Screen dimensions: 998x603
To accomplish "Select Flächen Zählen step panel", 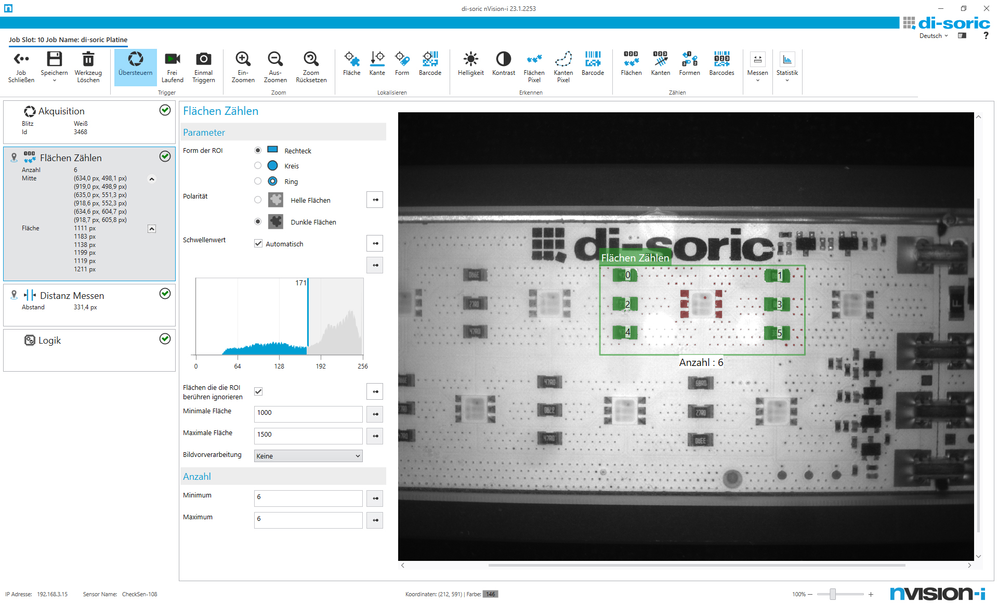I will point(89,214).
